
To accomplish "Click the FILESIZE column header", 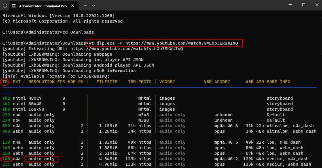I will tap(107, 82).
